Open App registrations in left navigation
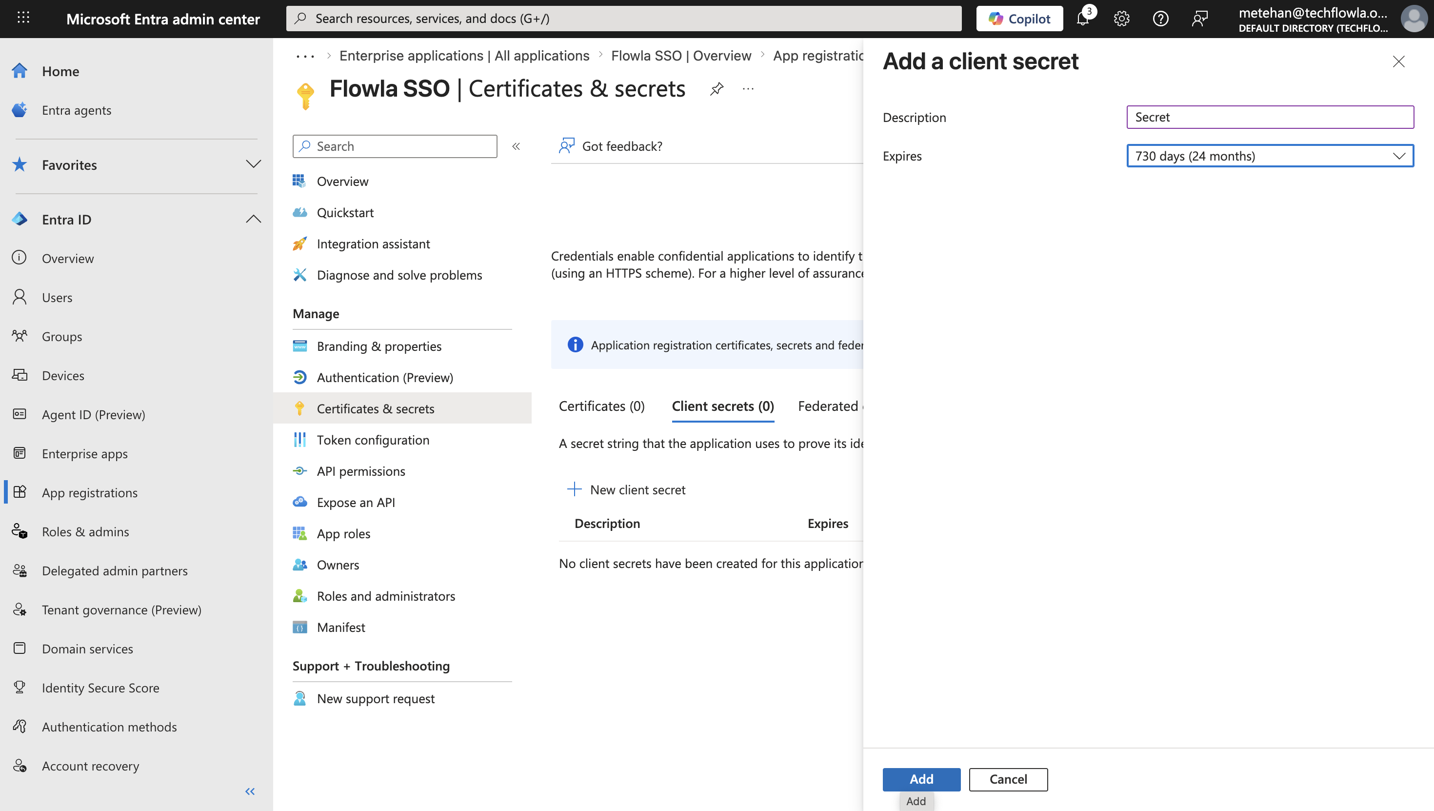This screenshot has width=1434, height=811. point(89,492)
